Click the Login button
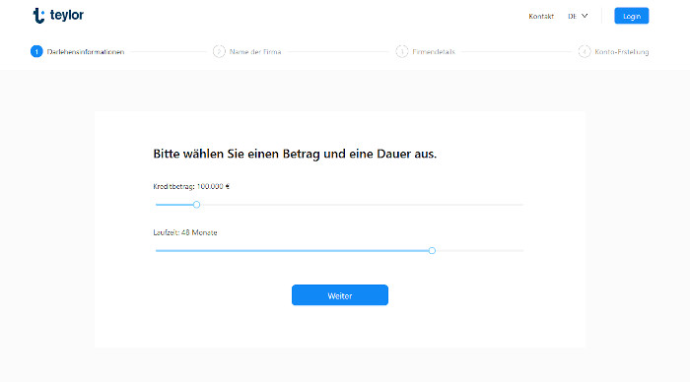The image size is (690, 382). tap(632, 16)
